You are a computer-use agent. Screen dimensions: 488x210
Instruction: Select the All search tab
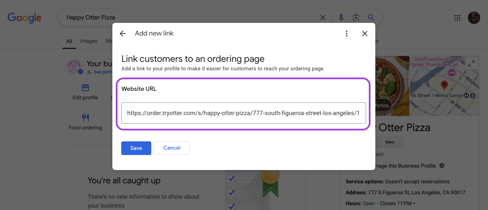coord(69,41)
